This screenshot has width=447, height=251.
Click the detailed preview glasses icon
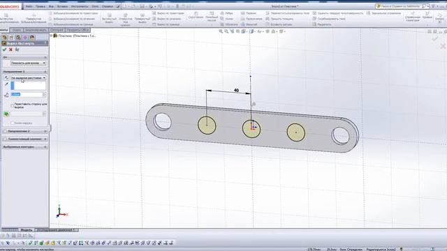click(17, 50)
